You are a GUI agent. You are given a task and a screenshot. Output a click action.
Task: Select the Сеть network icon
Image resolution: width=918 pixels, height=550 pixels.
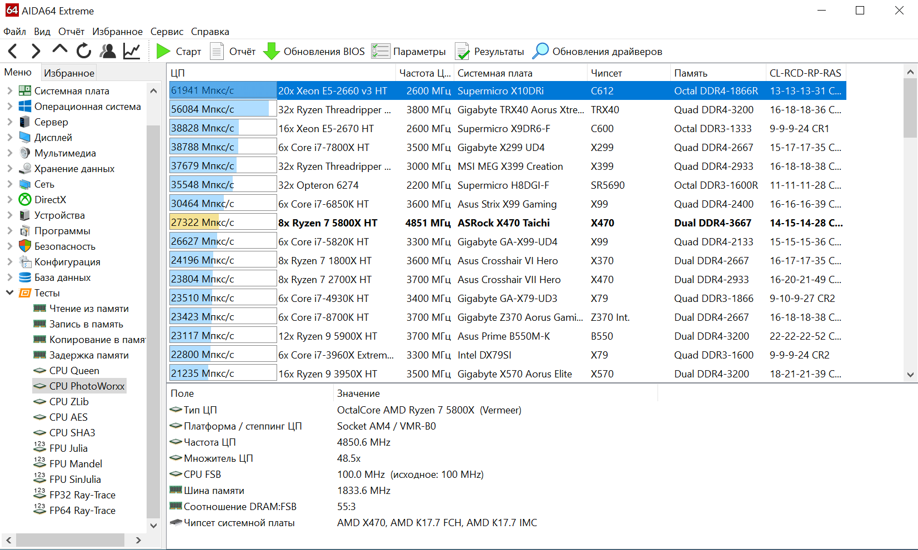tap(25, 184)
